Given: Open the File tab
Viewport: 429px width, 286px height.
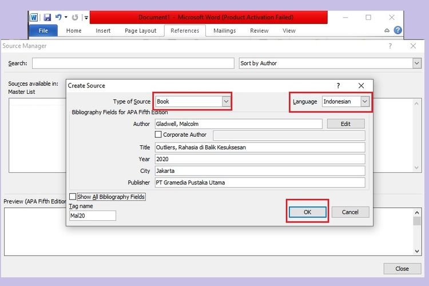Looking at the screenshot, I should (x=43, y=31).
